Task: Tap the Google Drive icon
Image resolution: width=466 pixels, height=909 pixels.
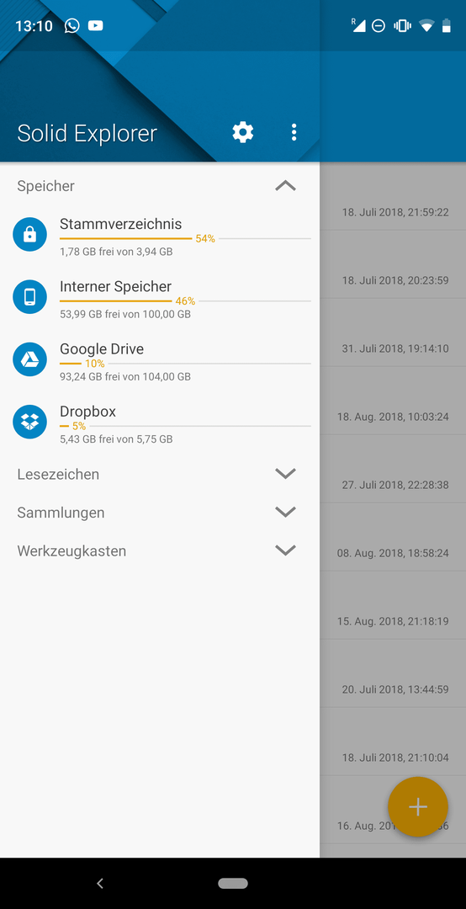Action: pyautogui.click(x=29, y=359)
